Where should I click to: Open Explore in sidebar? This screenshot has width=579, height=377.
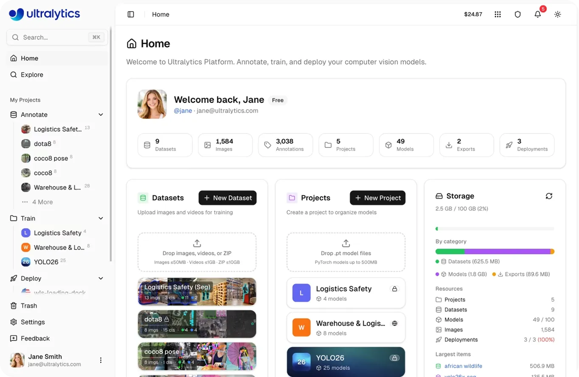coord(57,75)
